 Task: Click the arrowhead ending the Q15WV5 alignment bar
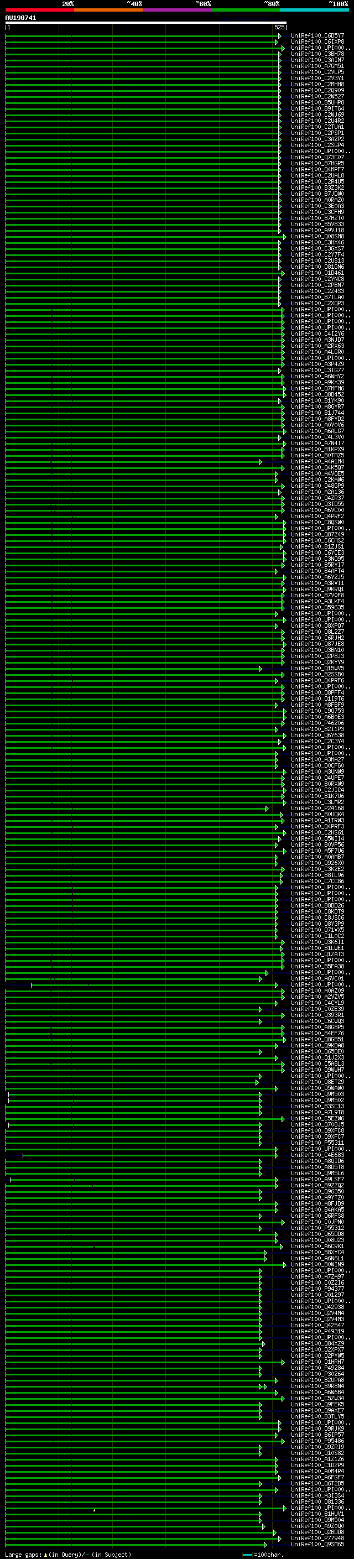coord(261,669)
